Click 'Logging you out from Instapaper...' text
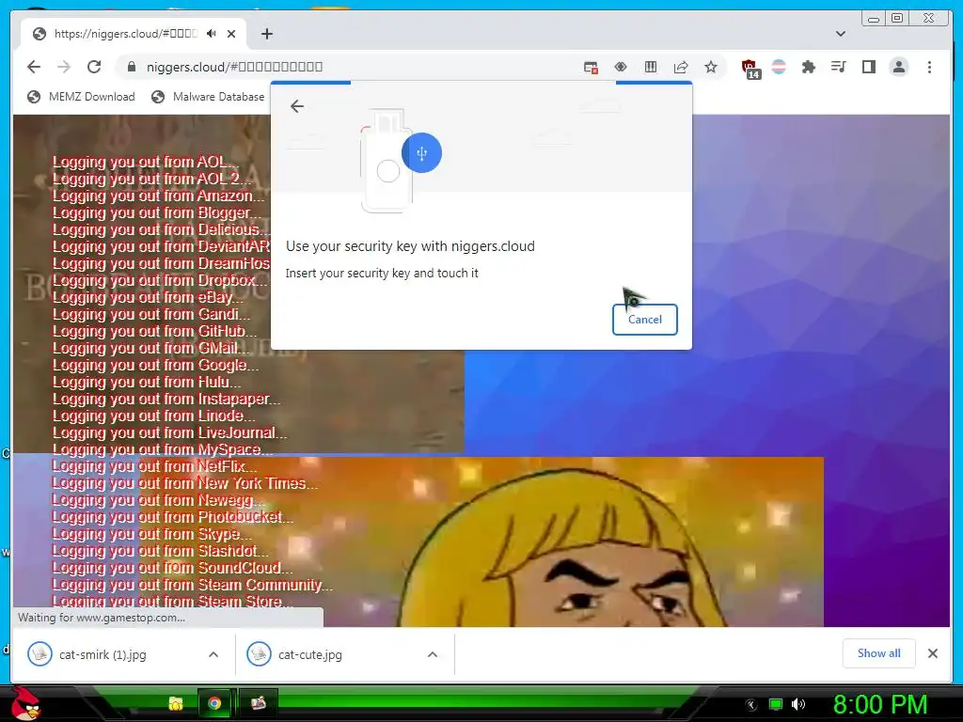This screenshot has width=963, height=722. point(166,399)
